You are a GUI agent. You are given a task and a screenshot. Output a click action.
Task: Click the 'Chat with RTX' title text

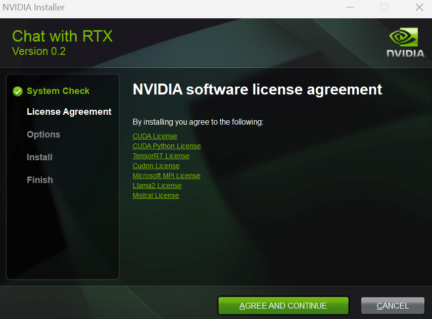tap(62, 36)
